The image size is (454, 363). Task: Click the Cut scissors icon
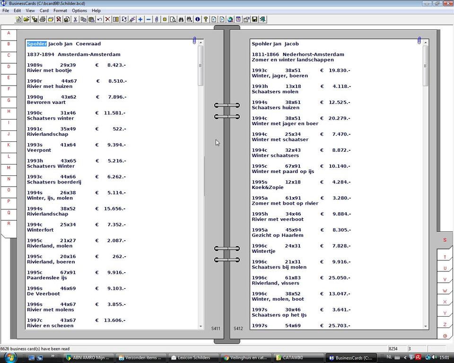[75, 19]
